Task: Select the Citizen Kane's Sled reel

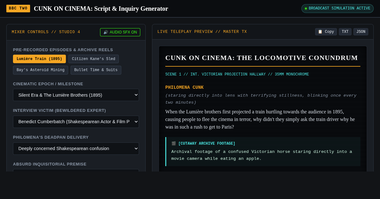Action: [x=93, y=59]
